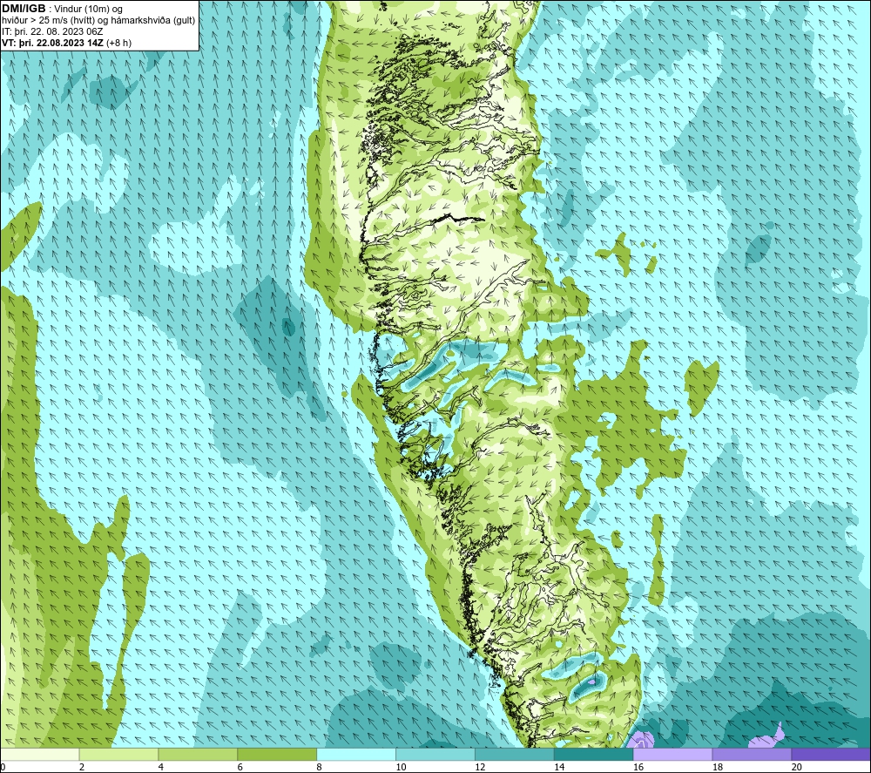Click the legend scale label '4'
This screenshot has width=871, height=773.
click(x=161, y=767)
